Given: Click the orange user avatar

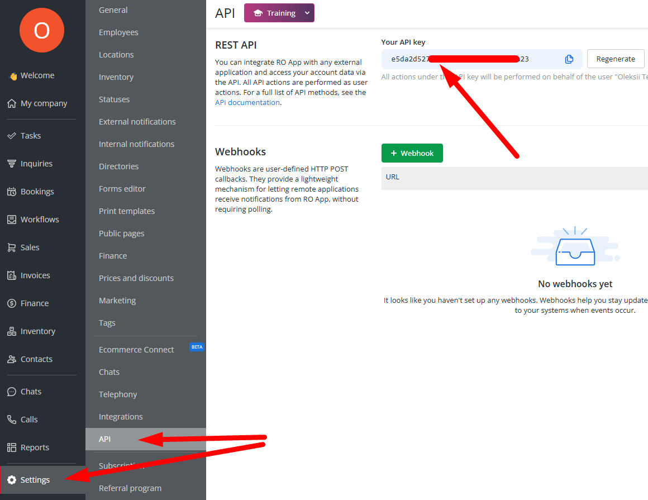Looking at the screenshot, I should click(x=42, y=30).
